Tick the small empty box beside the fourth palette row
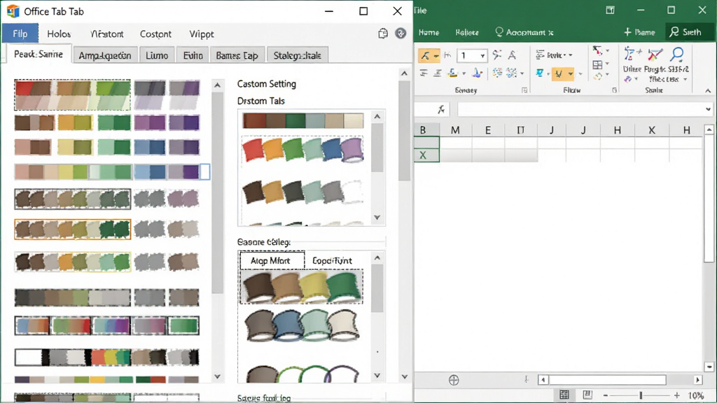 pyautogui.click(x=205, y=172)
